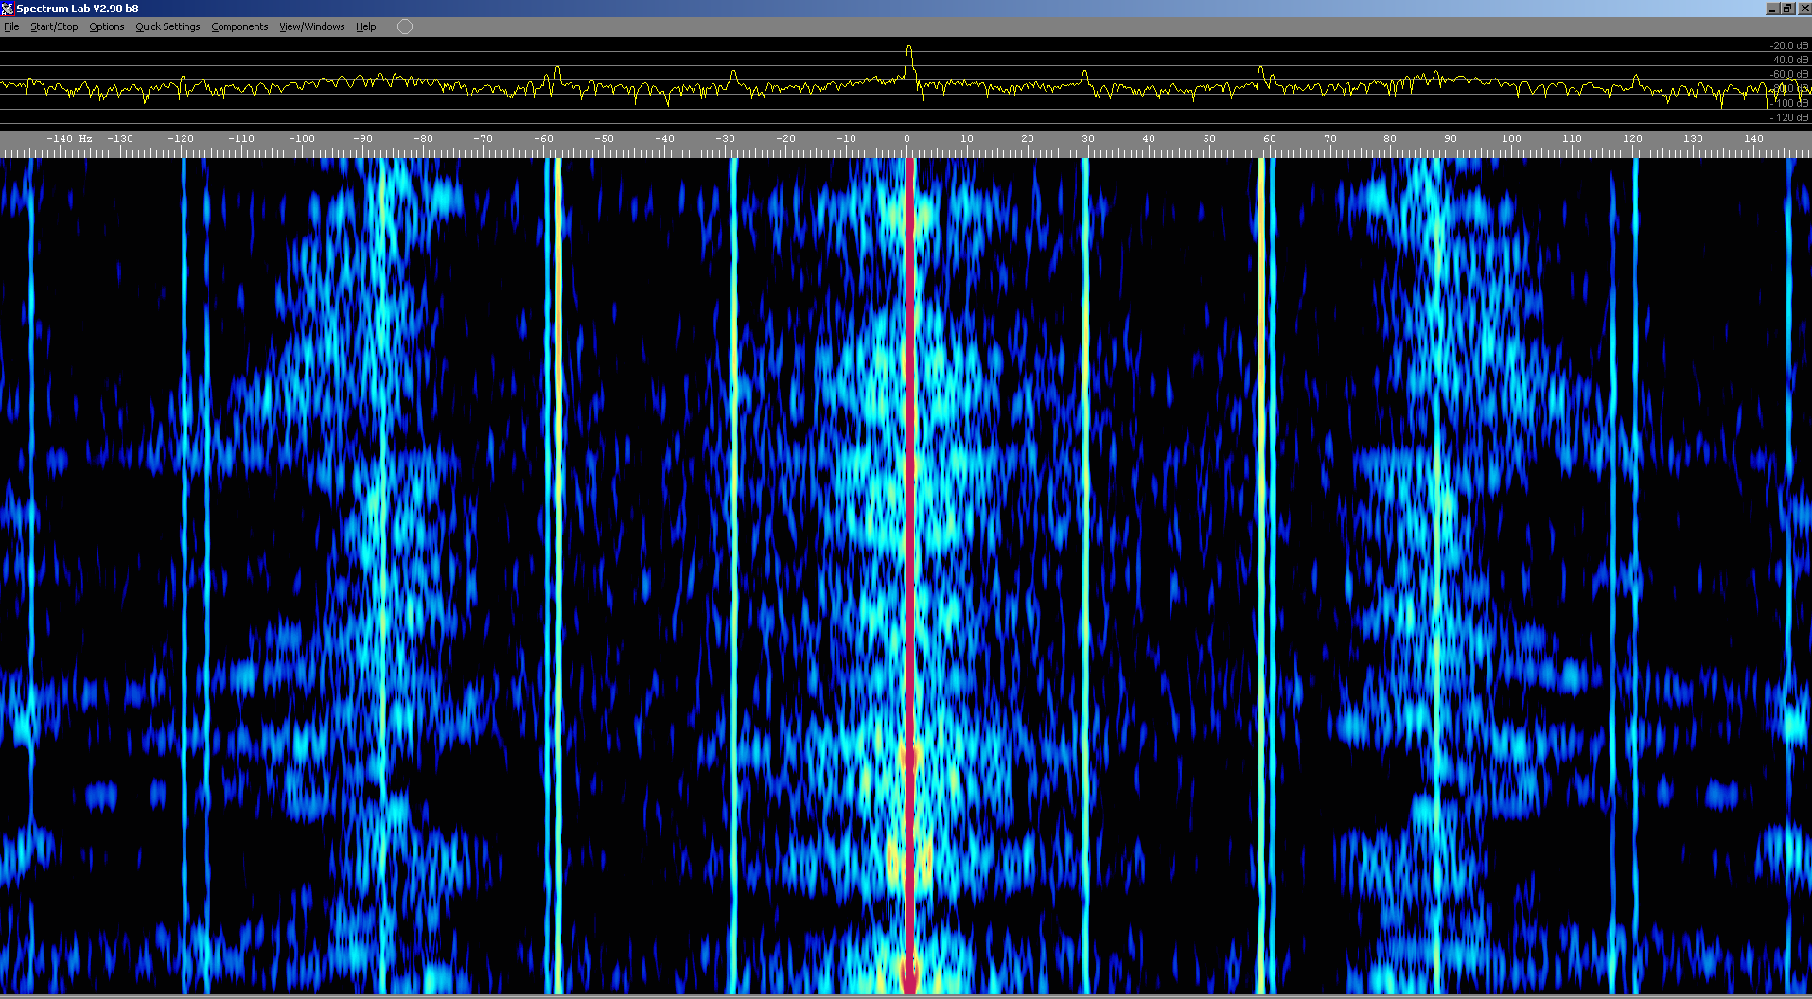Image resolution: width=1812 pixels, height=999 pixels.
Task: Open the Help menu
Action: coord(365,26)
